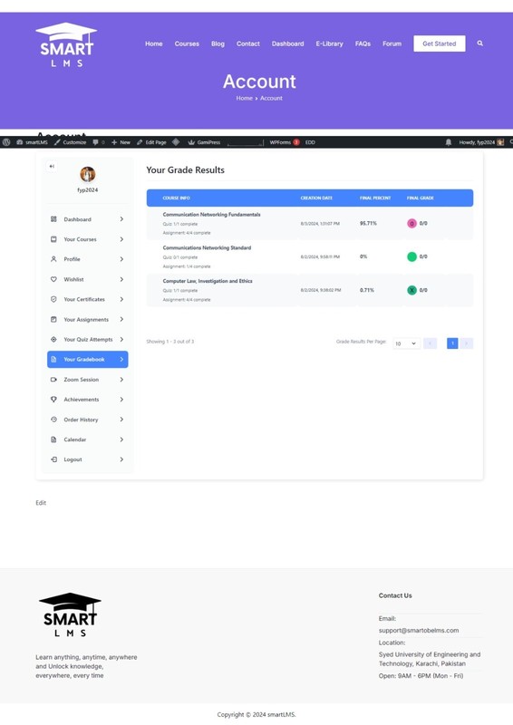The image size is (513, 725).
Task: Click X grade badge for Computer Law row
Action: [411, 290]
